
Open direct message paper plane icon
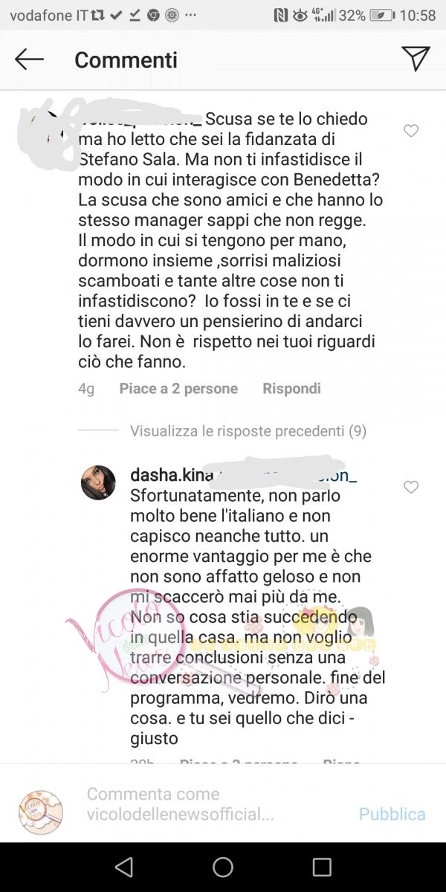416,59
